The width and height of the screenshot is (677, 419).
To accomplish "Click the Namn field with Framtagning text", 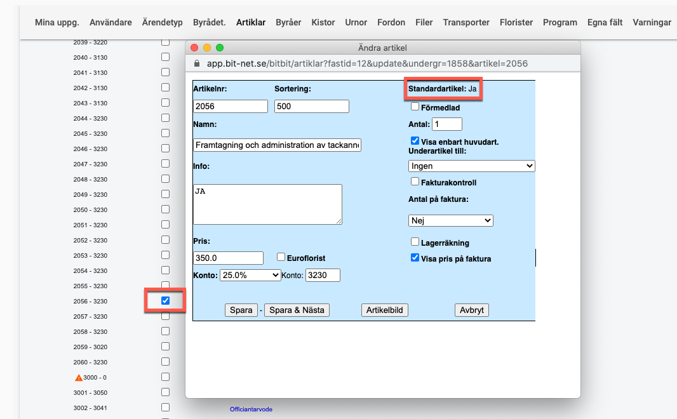I will click(277, 145).
